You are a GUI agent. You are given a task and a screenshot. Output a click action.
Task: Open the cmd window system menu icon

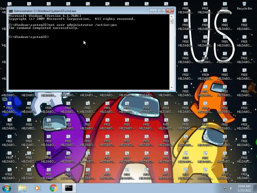click(11, 11)
